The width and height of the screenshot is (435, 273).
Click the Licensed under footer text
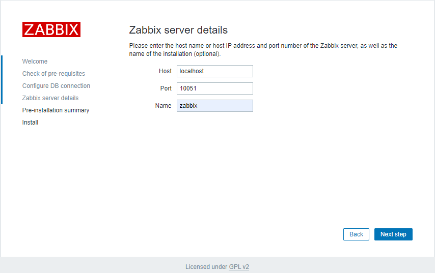pos(206,267)
